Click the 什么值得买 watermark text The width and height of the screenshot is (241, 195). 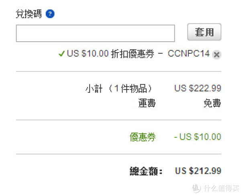221,188
